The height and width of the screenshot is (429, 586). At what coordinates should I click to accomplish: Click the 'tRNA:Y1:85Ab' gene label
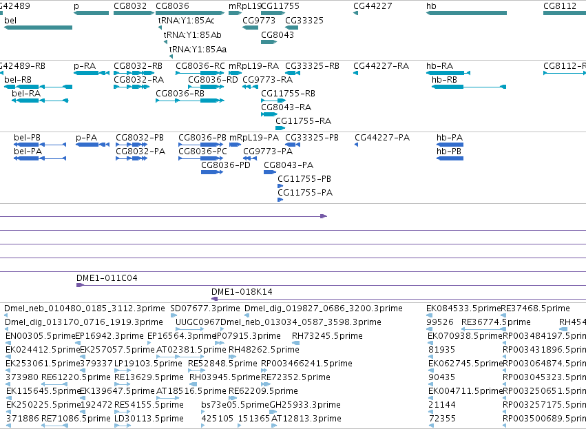coord(193,34)
